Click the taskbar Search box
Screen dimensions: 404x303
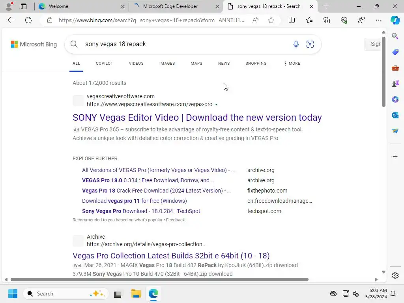point(66,294)
